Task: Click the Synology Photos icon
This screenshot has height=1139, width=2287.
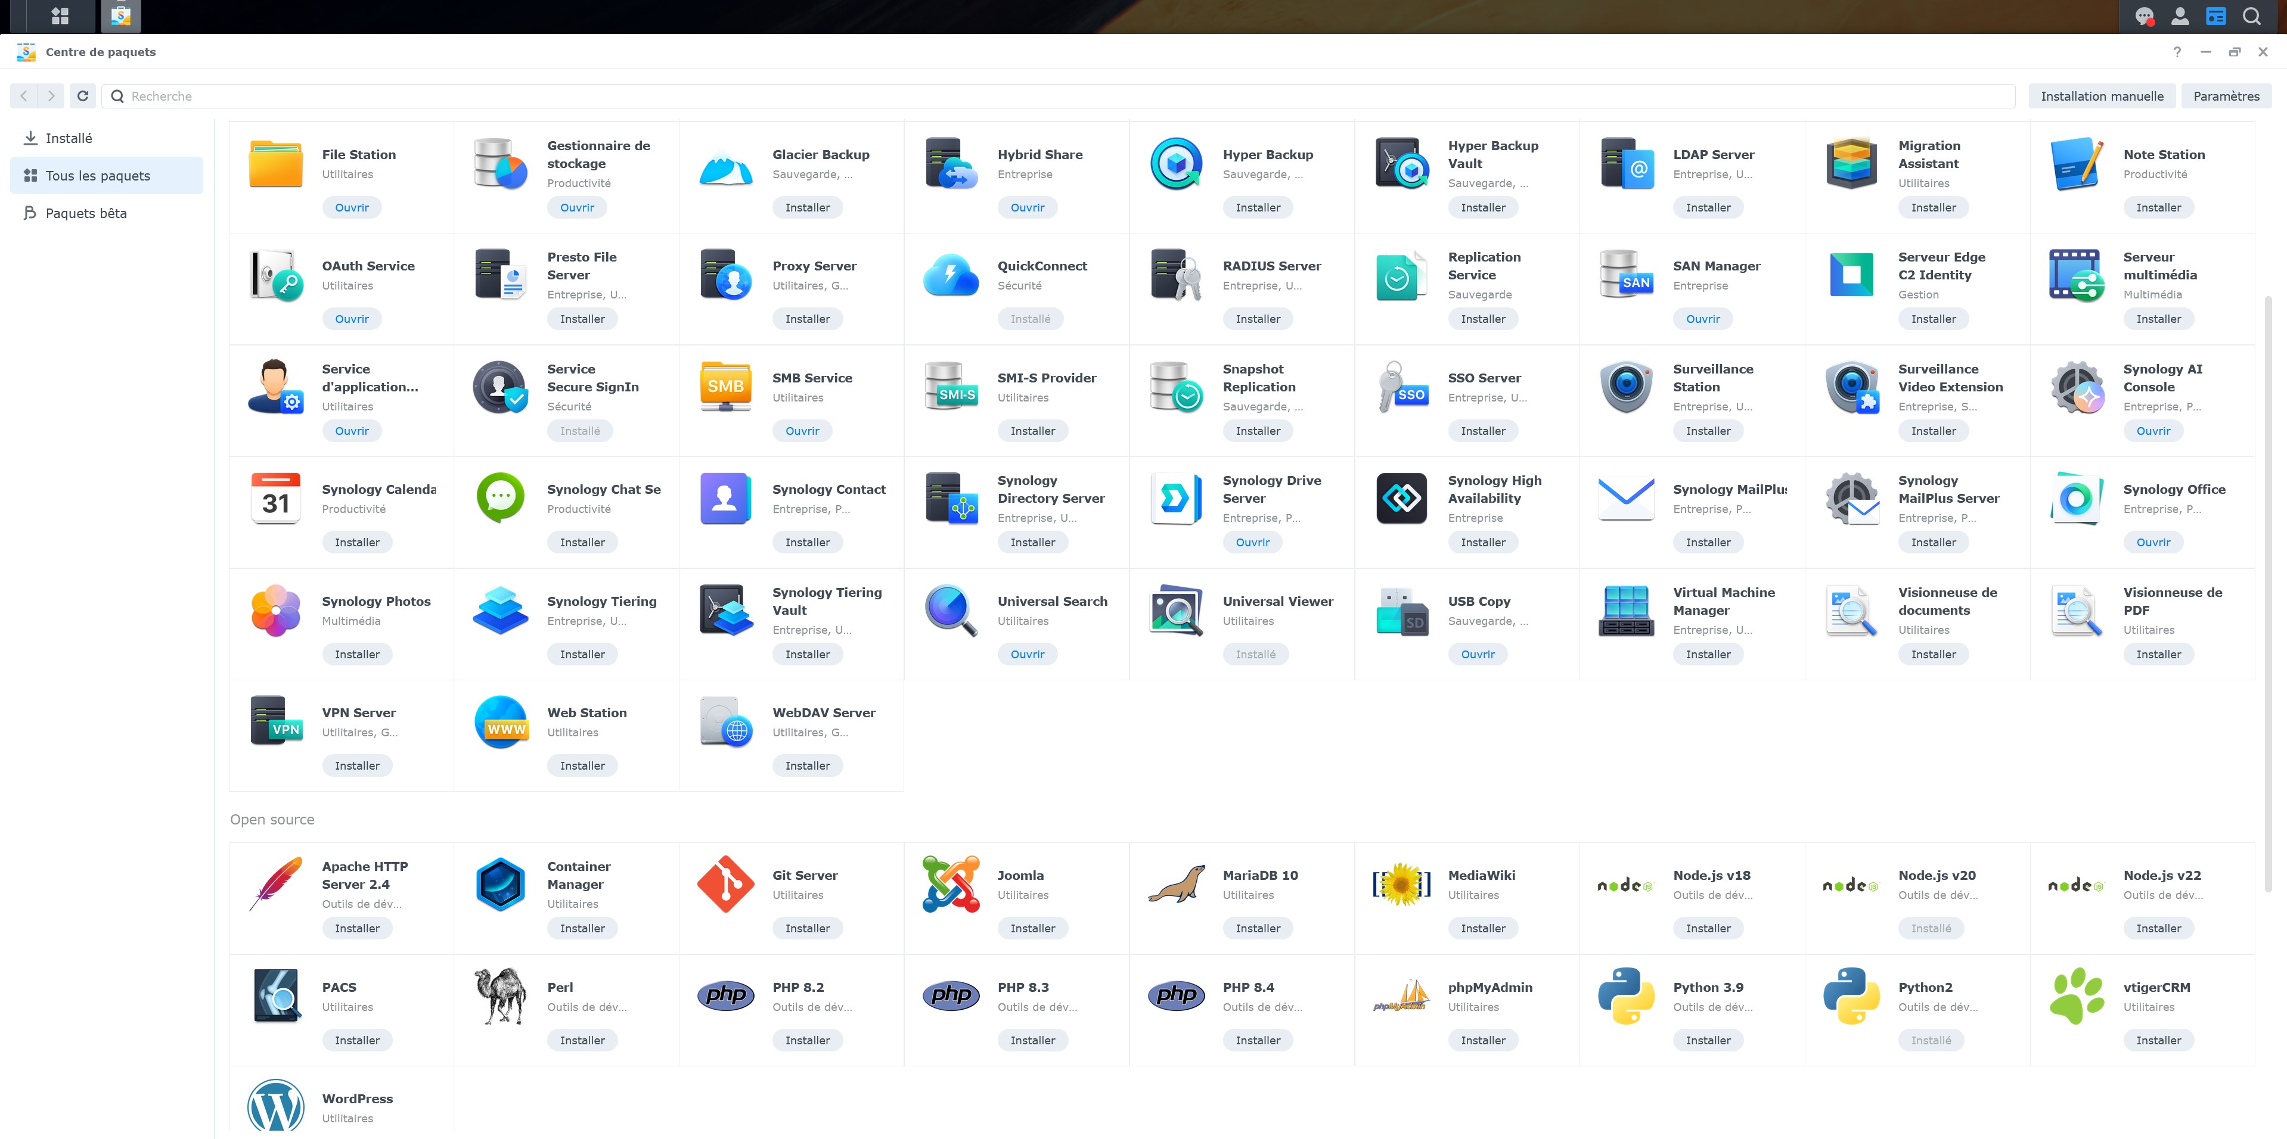Action: tap(276, 610)
